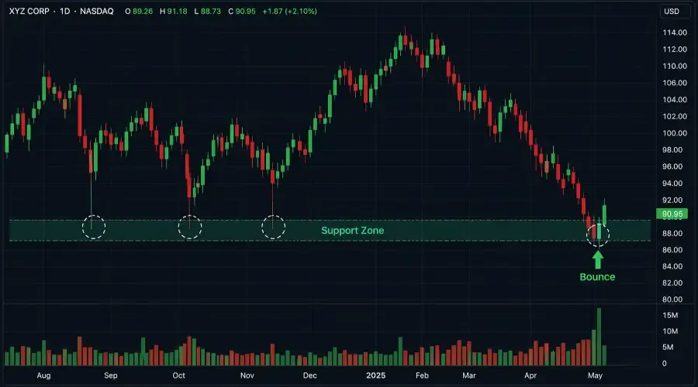Click the green 90.95 current price tag

[672, 214]
